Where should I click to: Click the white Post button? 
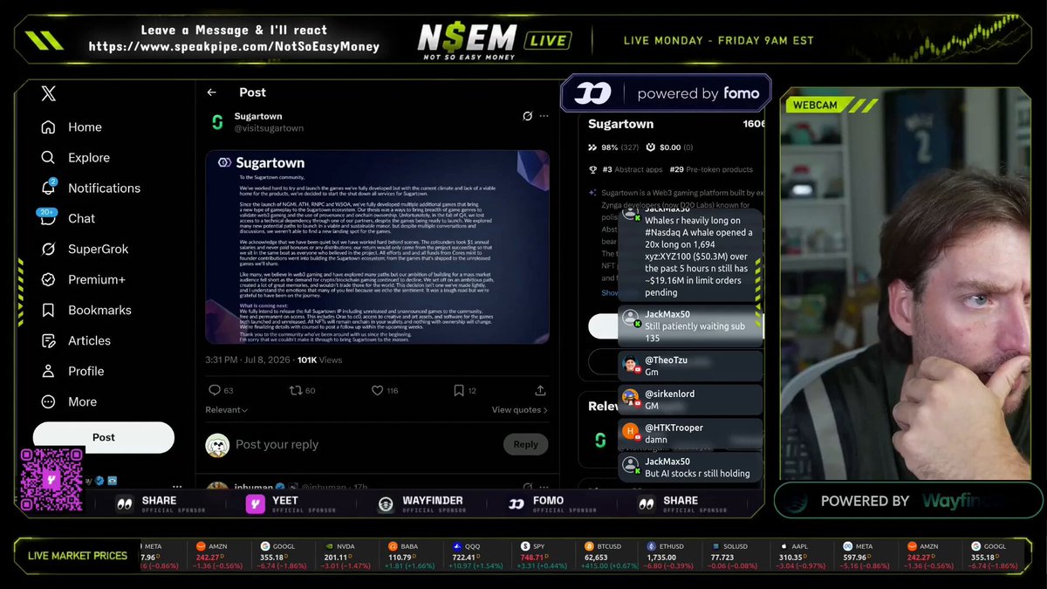coord(104,437)
